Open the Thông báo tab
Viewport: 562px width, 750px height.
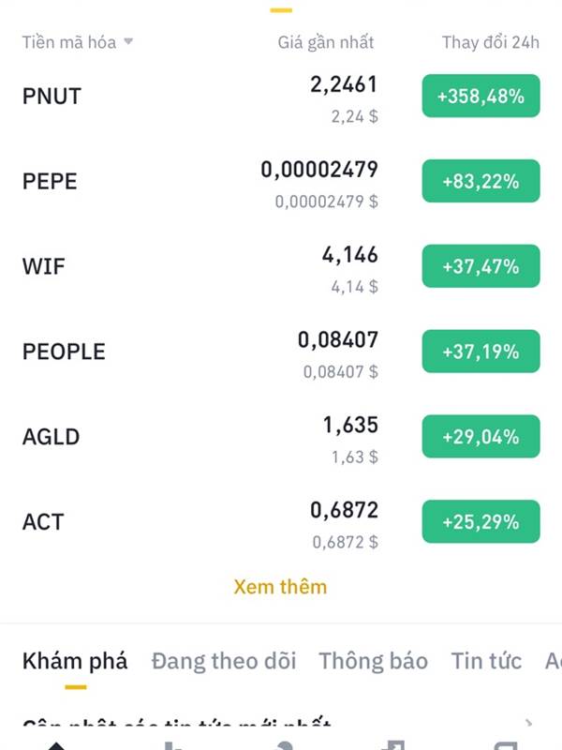click(373, 662)
